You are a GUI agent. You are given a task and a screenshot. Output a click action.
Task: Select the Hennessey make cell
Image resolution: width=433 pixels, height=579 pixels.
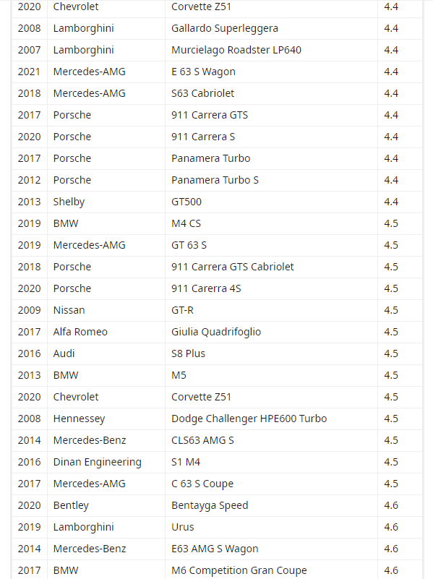(x=106, y=419)
